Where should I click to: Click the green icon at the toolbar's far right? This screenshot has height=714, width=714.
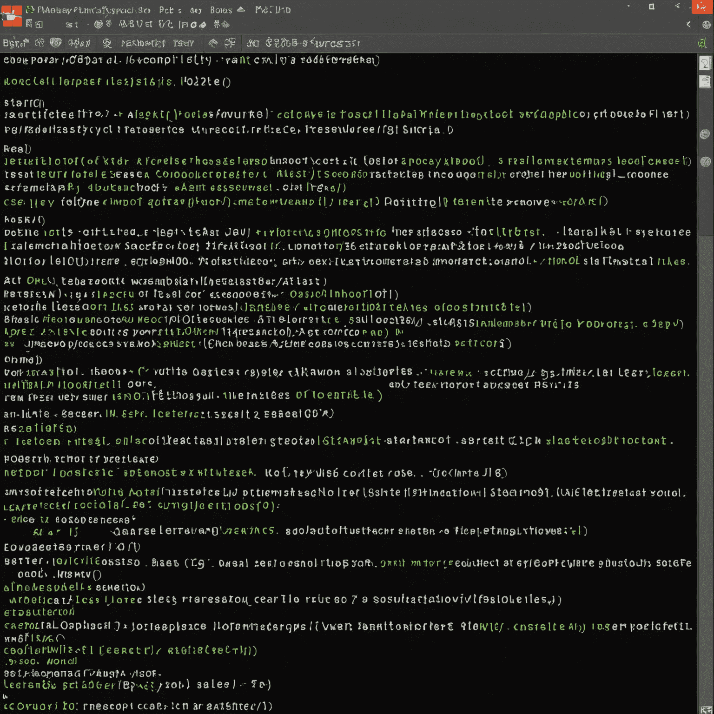tap(702, 44)
